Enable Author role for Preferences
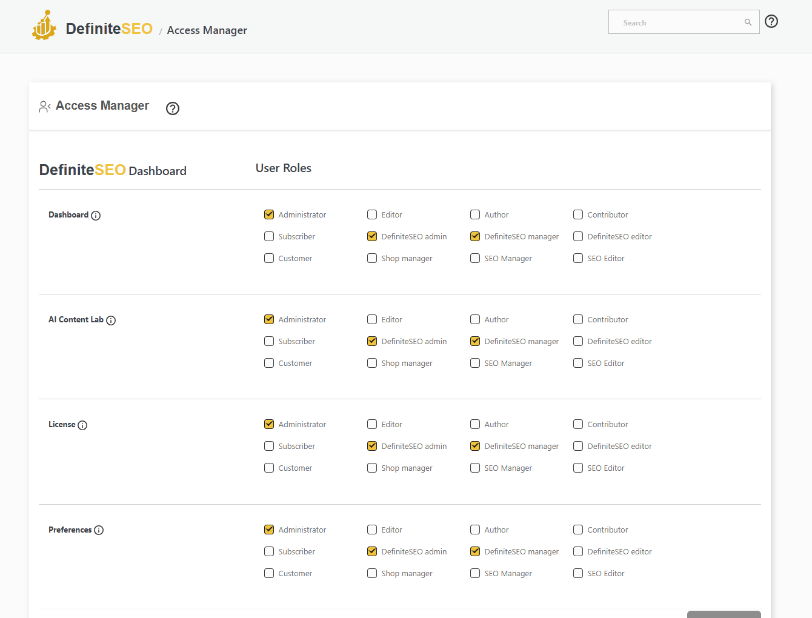 [x=475, y=530]
